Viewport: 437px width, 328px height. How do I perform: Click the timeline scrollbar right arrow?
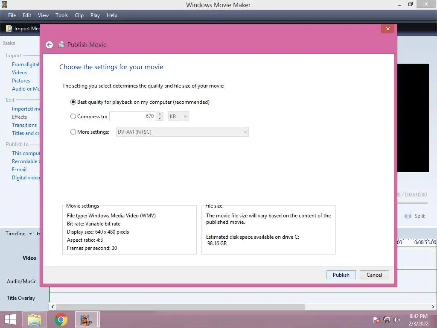tap(433, 307)
